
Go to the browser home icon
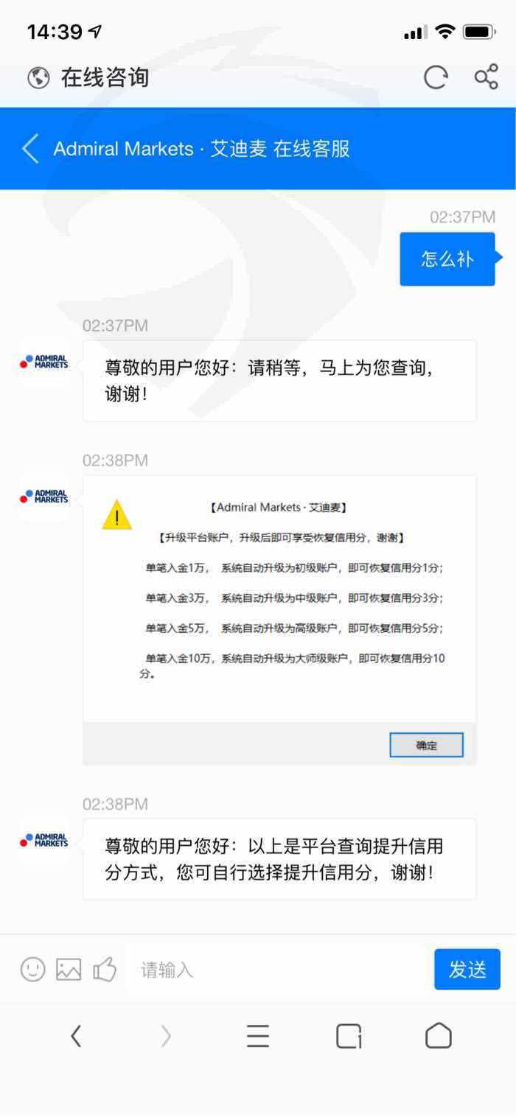[439, 1036]
